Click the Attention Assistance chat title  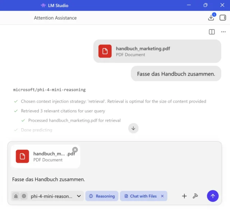(55, 18)
